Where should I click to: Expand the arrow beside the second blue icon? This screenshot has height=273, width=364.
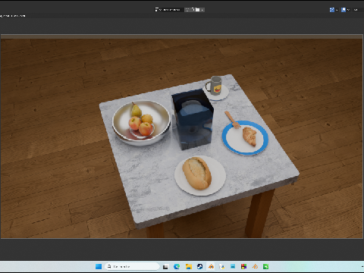348,10
